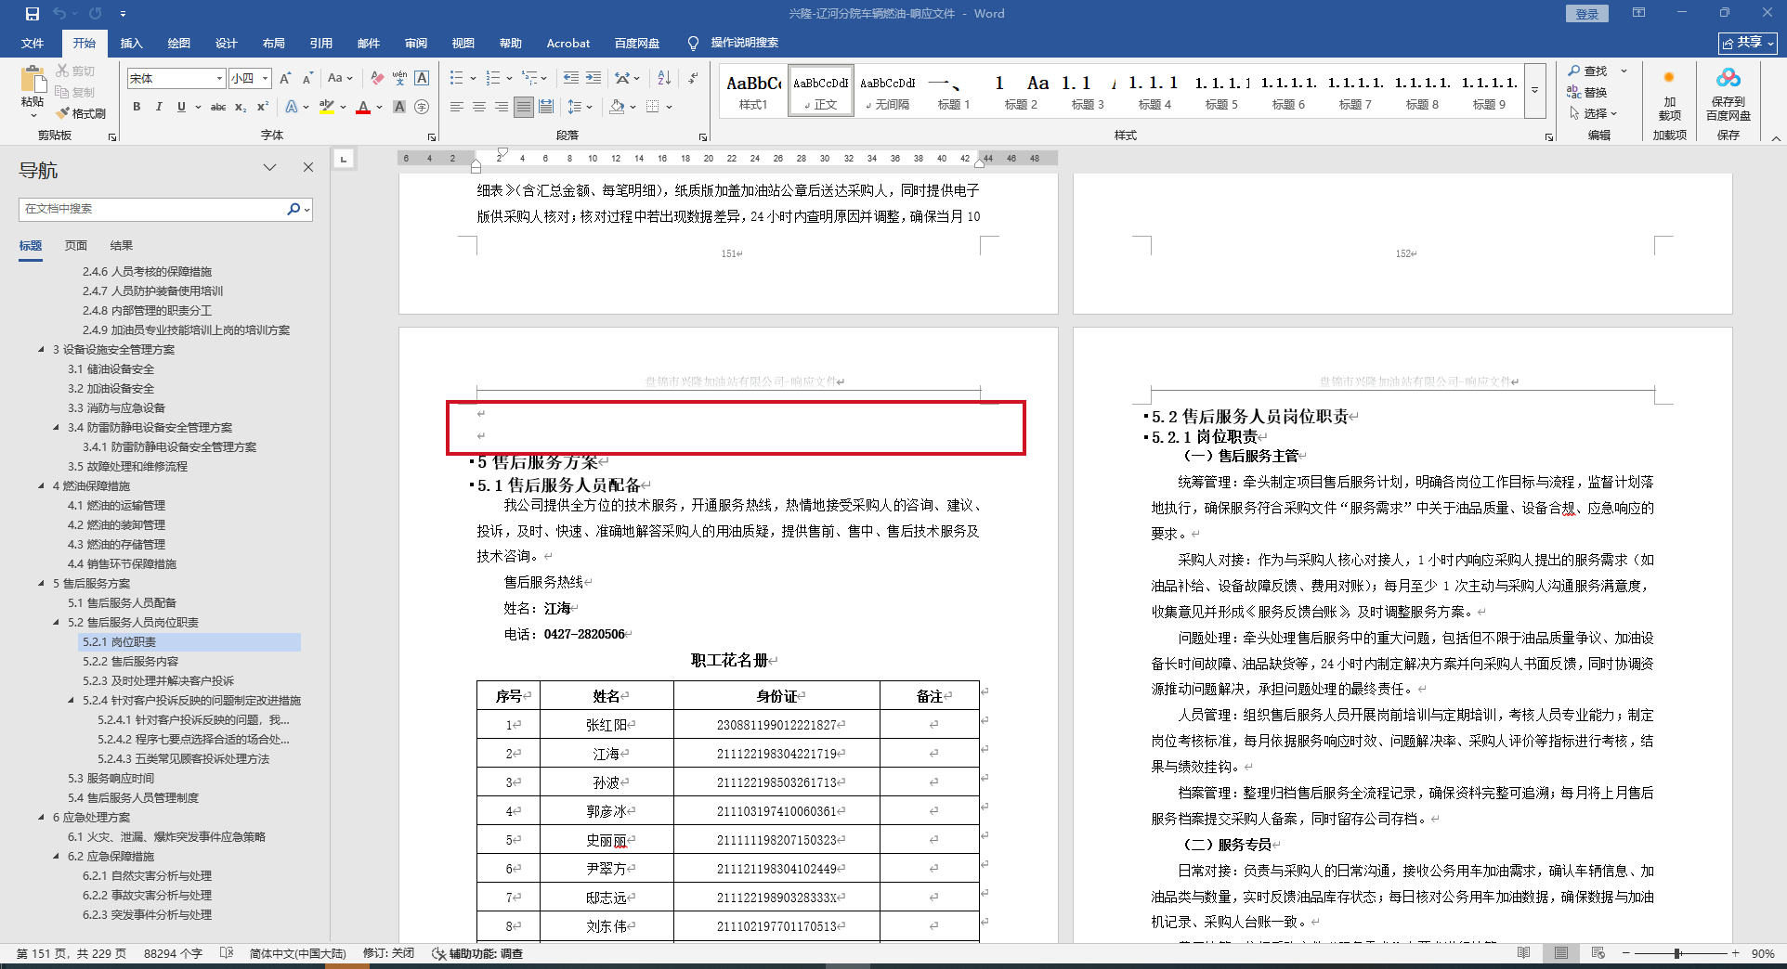1787x969 pixels.
Task: Switch navigation pane to 结果 tab
Action: [x=122, y=245]
